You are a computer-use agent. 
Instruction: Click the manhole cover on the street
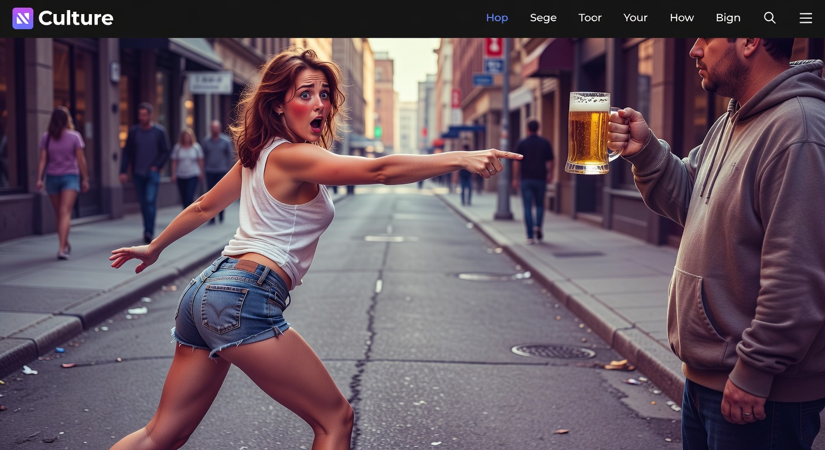click(553, 351)
